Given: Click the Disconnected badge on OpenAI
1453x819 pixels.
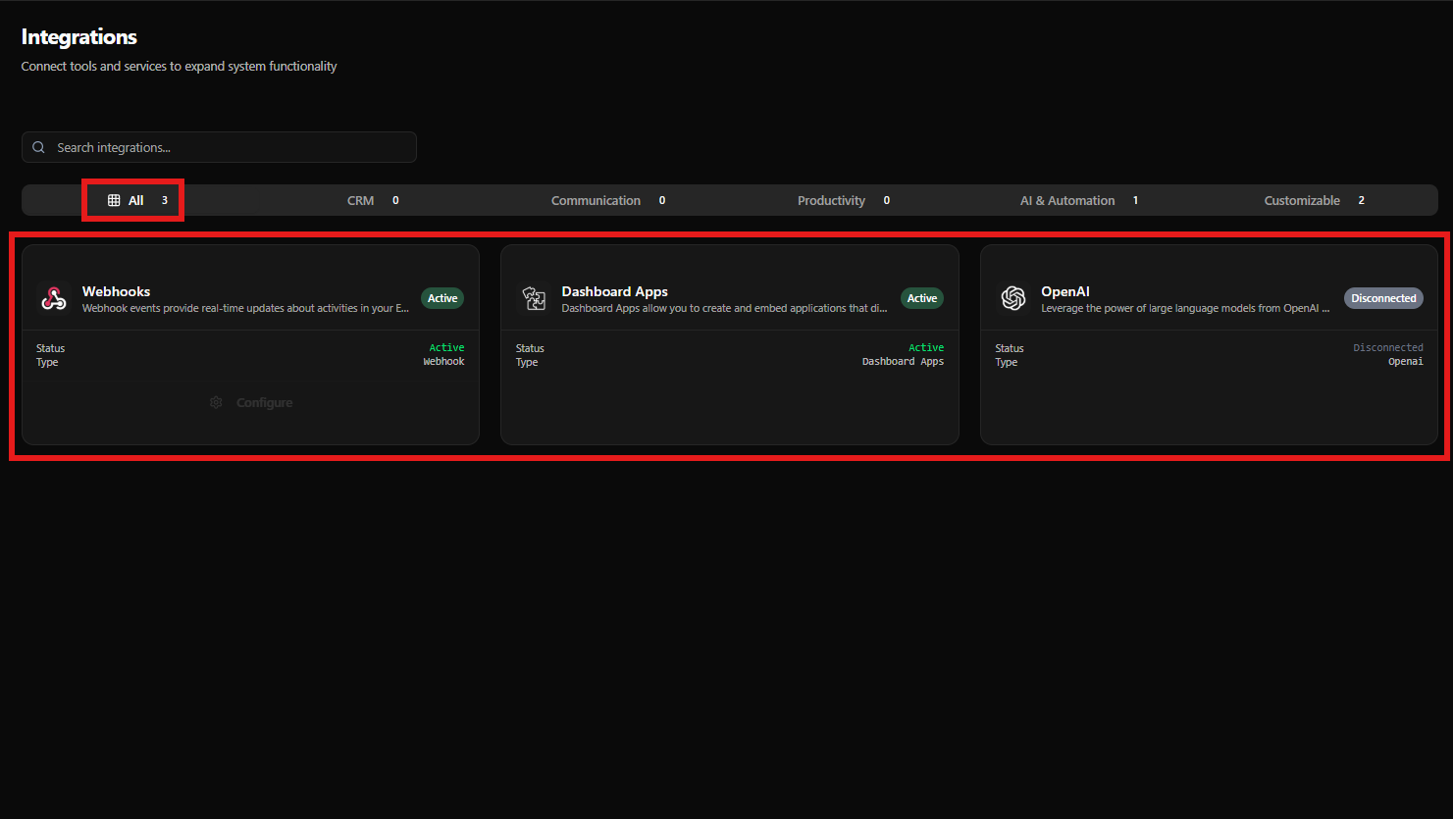Looking at the screenshot, I should tap(1383, 298).
